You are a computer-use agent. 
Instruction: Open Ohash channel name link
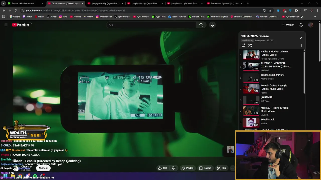[25, 166]
